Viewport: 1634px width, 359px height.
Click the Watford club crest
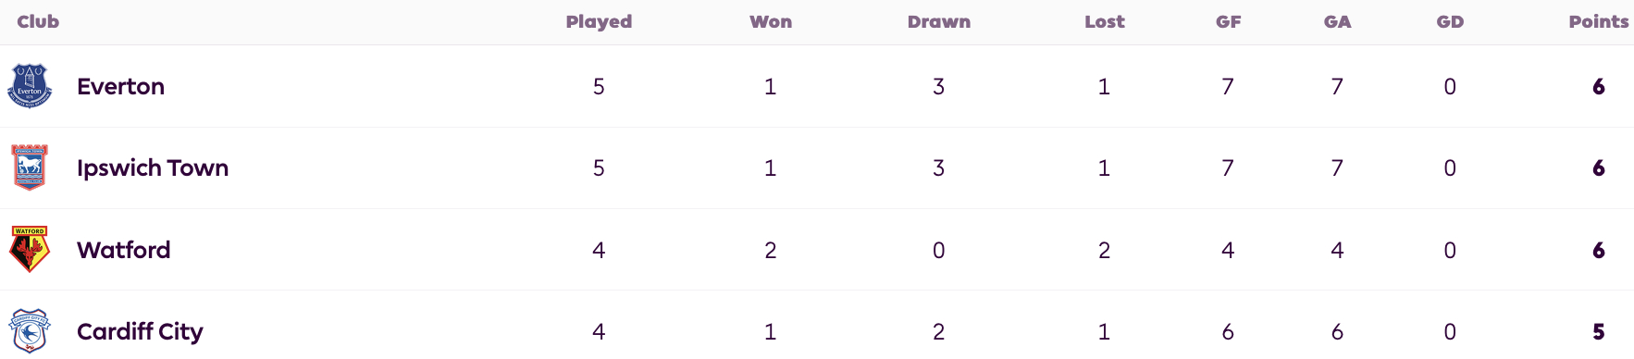pos(30,250)
